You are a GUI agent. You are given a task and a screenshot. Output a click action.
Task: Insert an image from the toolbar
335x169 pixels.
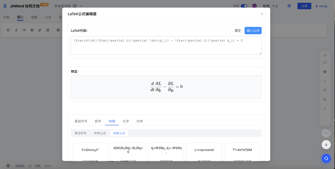(8, 30)
